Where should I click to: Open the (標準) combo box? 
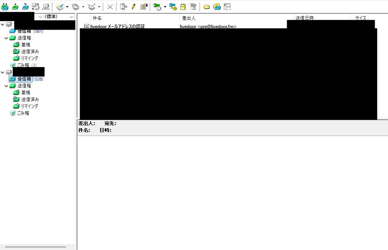59,17
